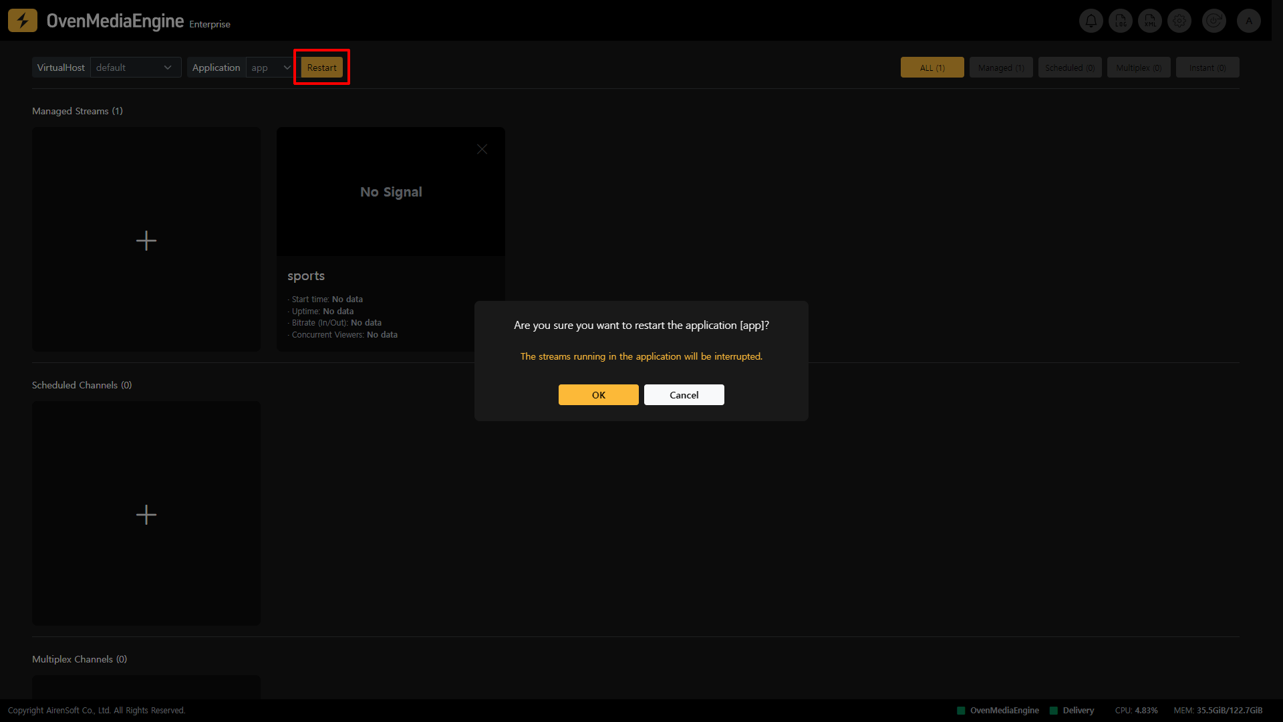Switch to the Managed (1) filter tab
This screenshot has width=1283, height=722.
[x=1001, y=68]
